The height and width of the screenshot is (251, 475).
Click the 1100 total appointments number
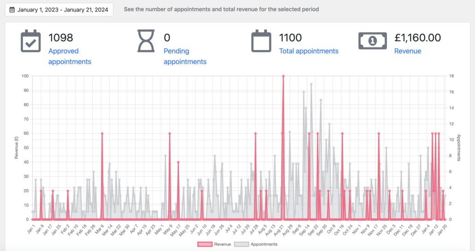click(x=290, y=38)
